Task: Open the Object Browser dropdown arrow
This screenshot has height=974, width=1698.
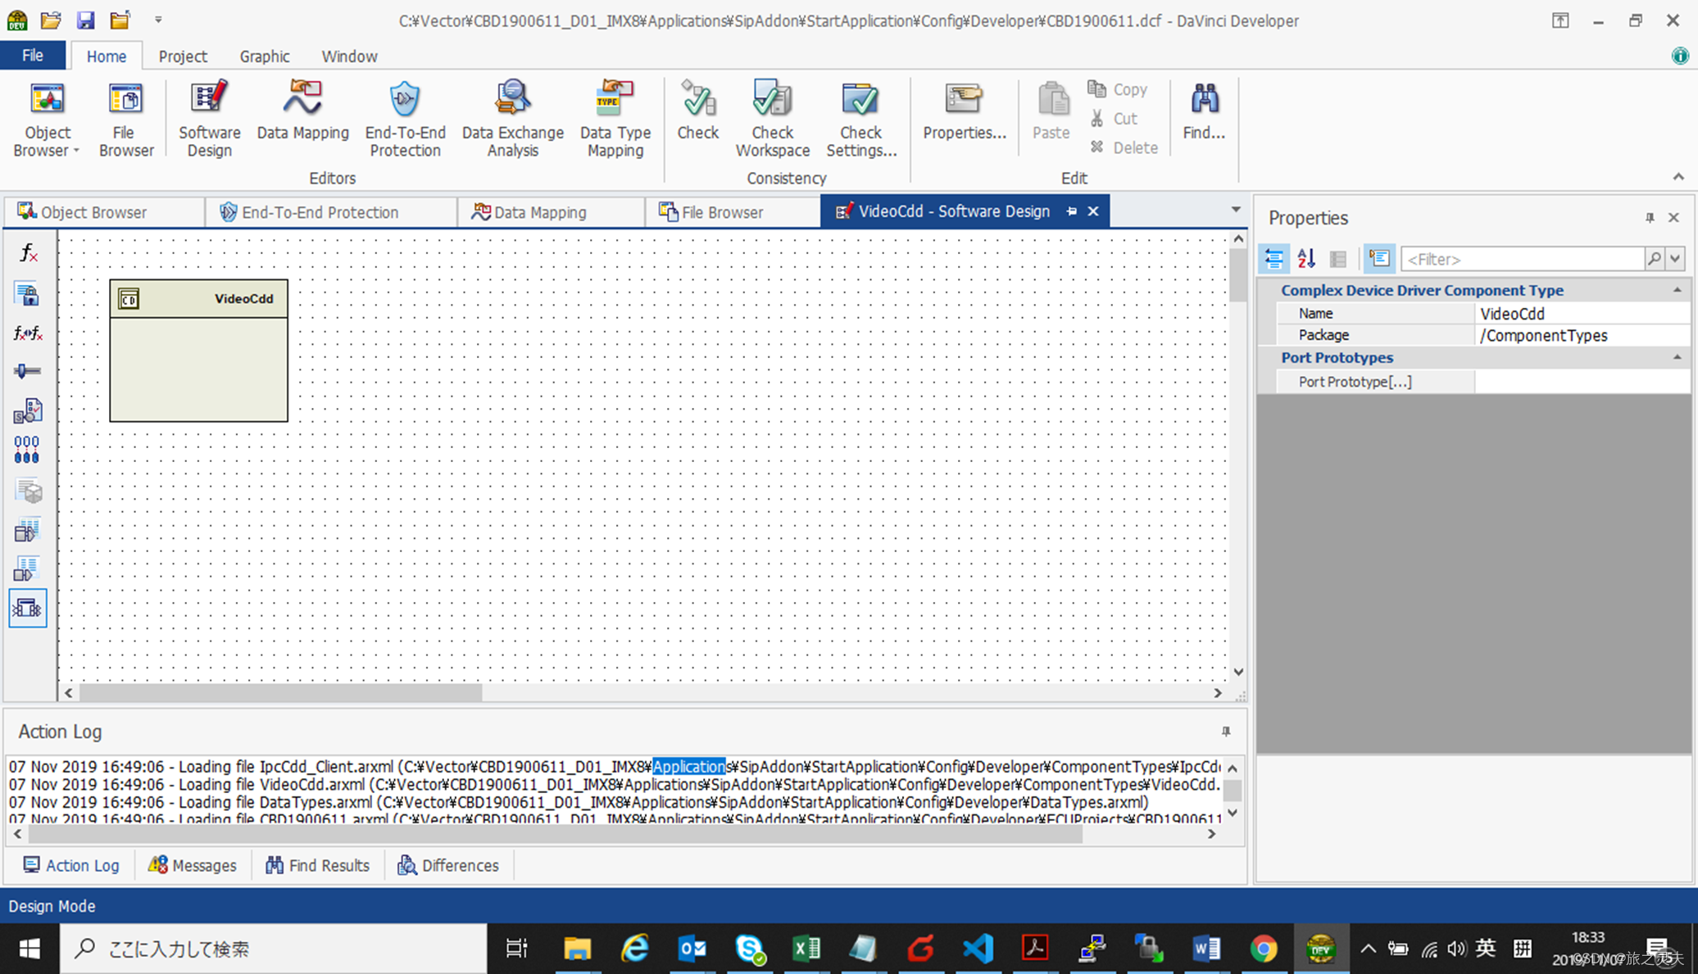Action: coord(76,152)
